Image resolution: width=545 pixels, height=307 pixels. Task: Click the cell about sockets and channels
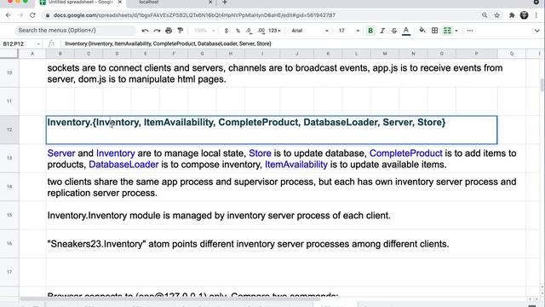tap(286, 72)
